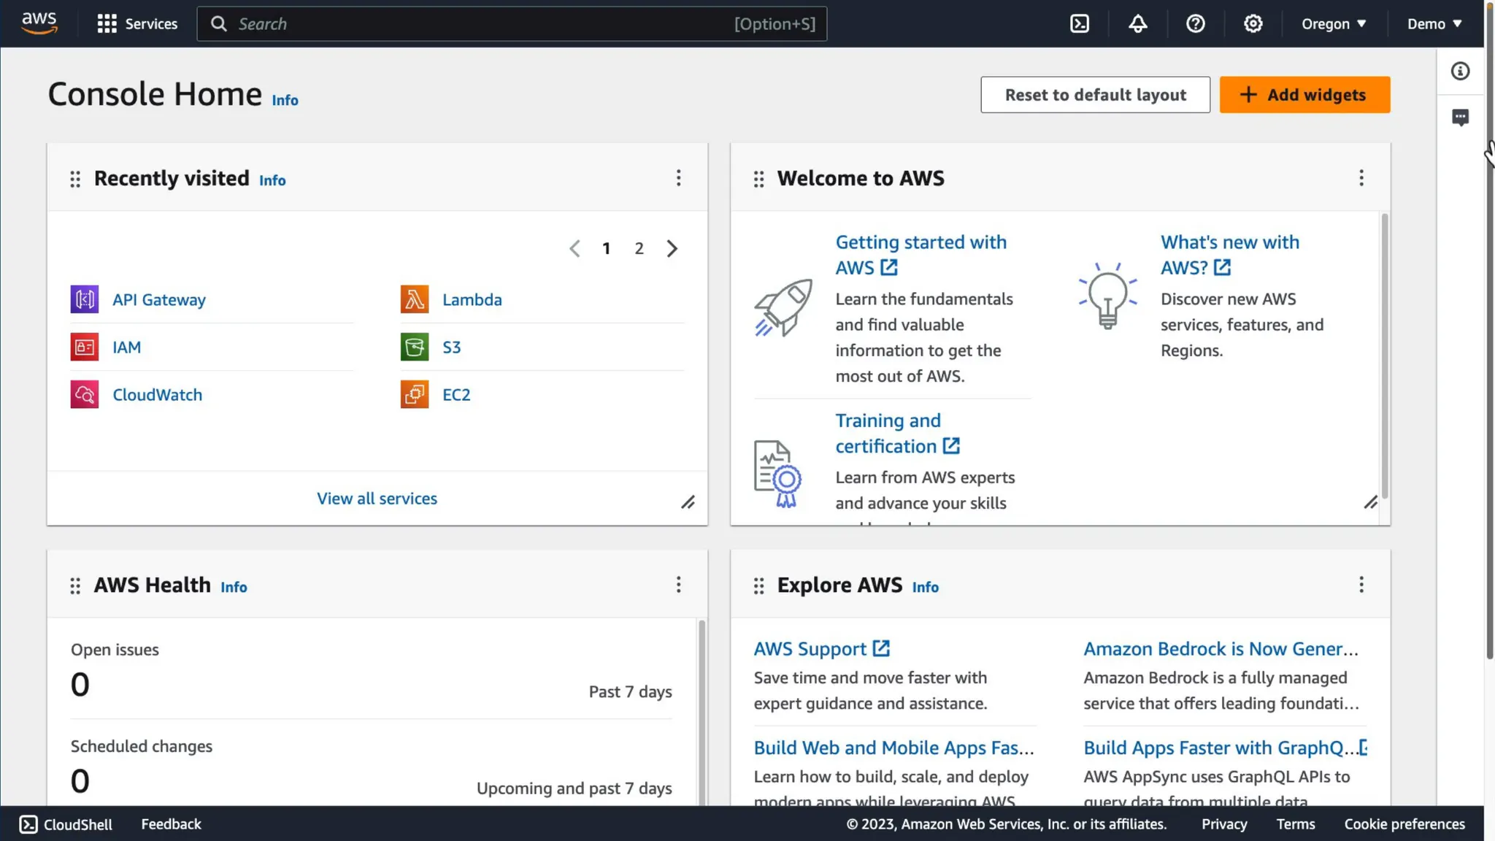Open the notifications bell
This screenshot has width=1495, height=841.
1137,24
